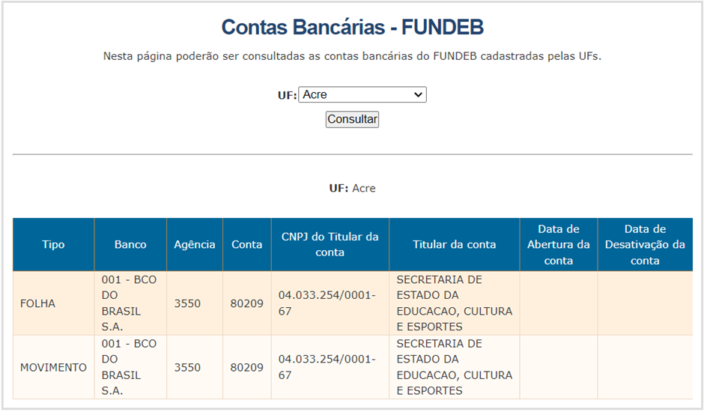Select the CNPJ do Titular da conta header
Viewport: 704px width, 412px height.
tap(330, 244)
